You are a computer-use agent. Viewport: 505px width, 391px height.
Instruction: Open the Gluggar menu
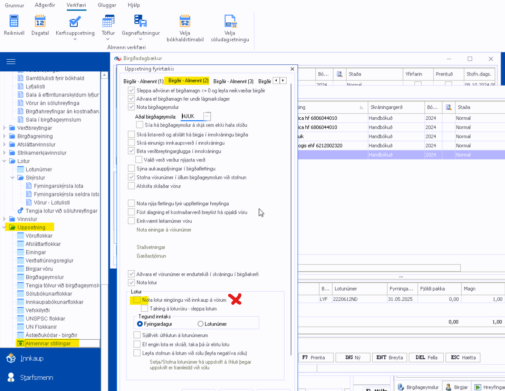107,5
